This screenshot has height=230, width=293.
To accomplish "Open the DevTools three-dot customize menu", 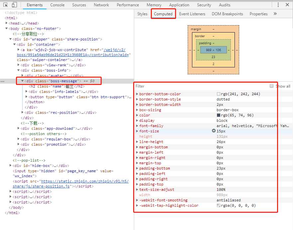I will tap(278, 5).
